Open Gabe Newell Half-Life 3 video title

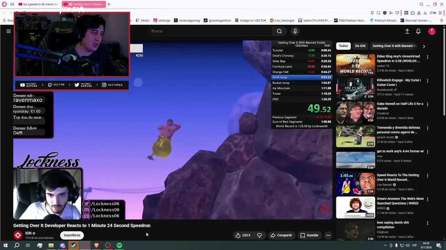point(400,106)
